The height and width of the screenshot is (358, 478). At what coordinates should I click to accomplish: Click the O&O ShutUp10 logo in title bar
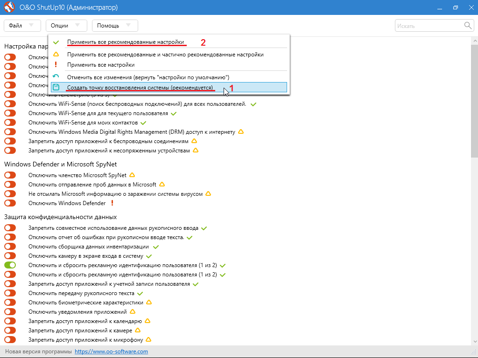pyautogui.click(x=9, y=7)
